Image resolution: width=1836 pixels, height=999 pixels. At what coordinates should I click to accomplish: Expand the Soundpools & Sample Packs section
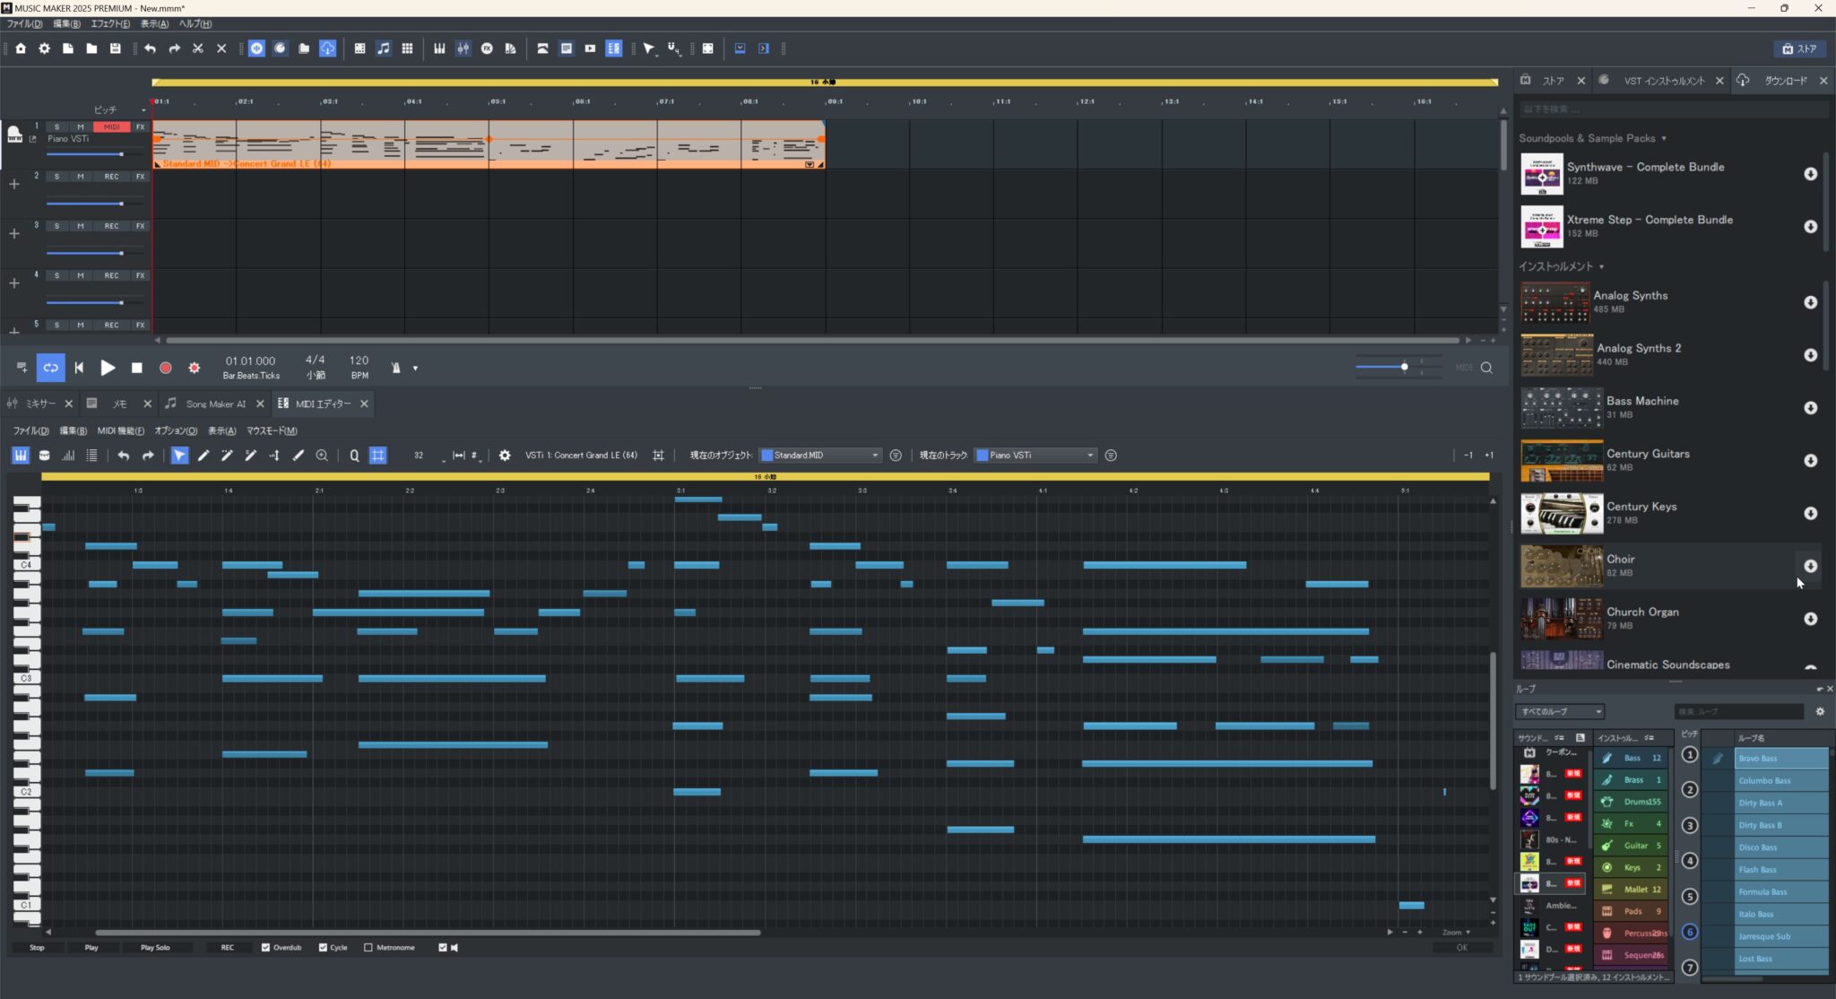[x=1664, y=139]
